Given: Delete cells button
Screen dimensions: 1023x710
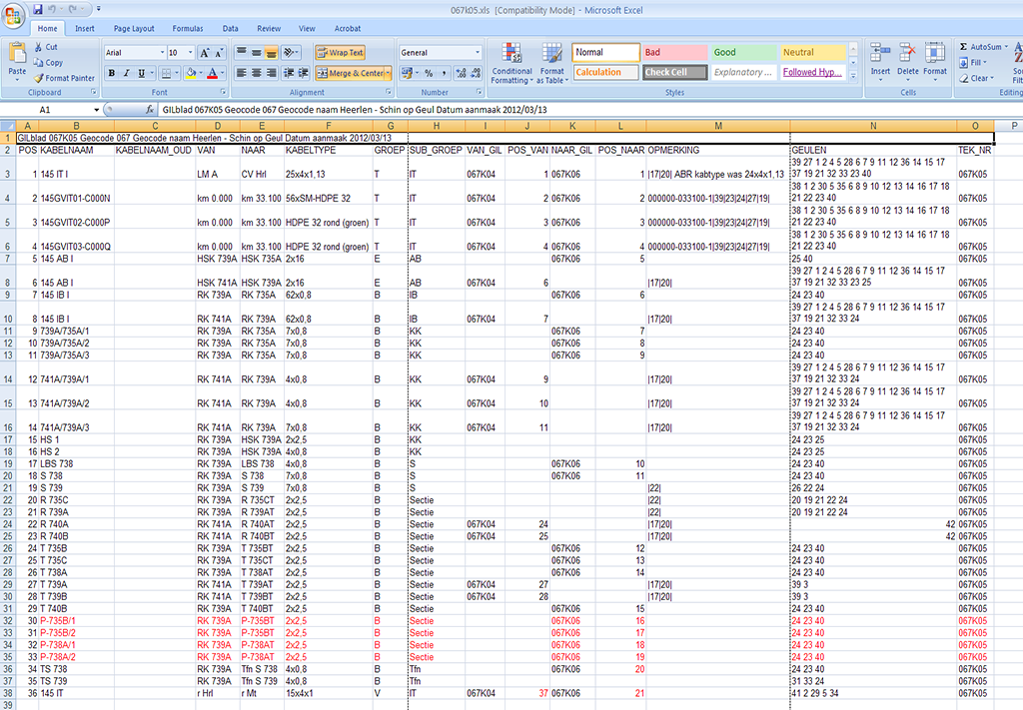Looking at the screenshot, I should pos(907,63).
